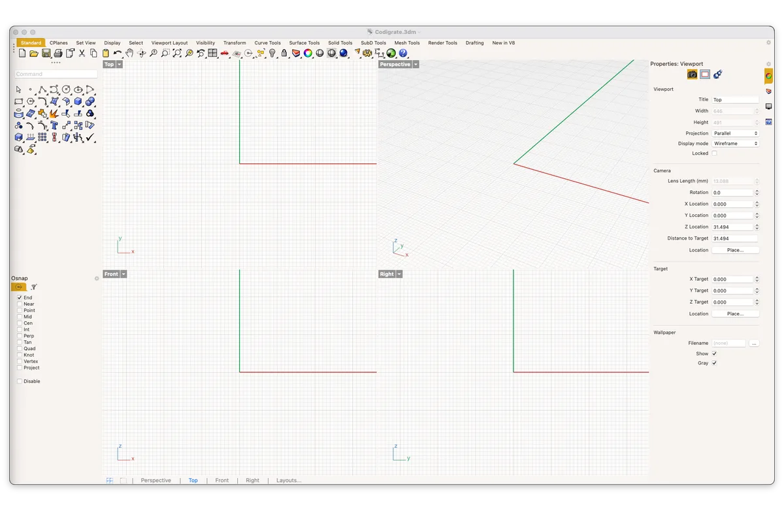The width and height of the screenshot is (784, 514).
Task: Select the Explode tool
Action: [54, 114]
